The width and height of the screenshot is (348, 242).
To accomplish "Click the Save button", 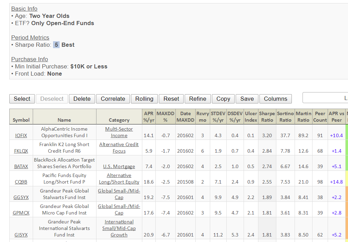I will pos(247,99).
